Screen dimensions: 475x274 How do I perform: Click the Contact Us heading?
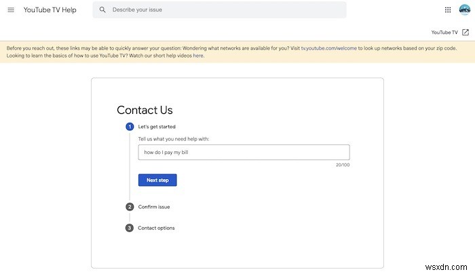[x=145, y=110]
